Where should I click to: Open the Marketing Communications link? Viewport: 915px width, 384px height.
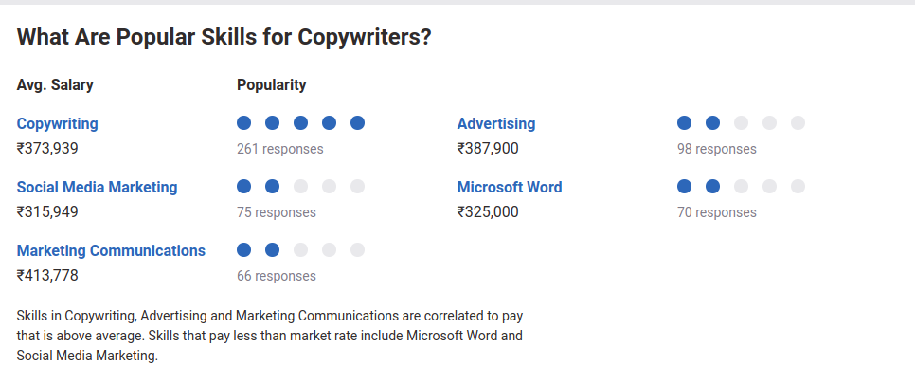(111, 250)
